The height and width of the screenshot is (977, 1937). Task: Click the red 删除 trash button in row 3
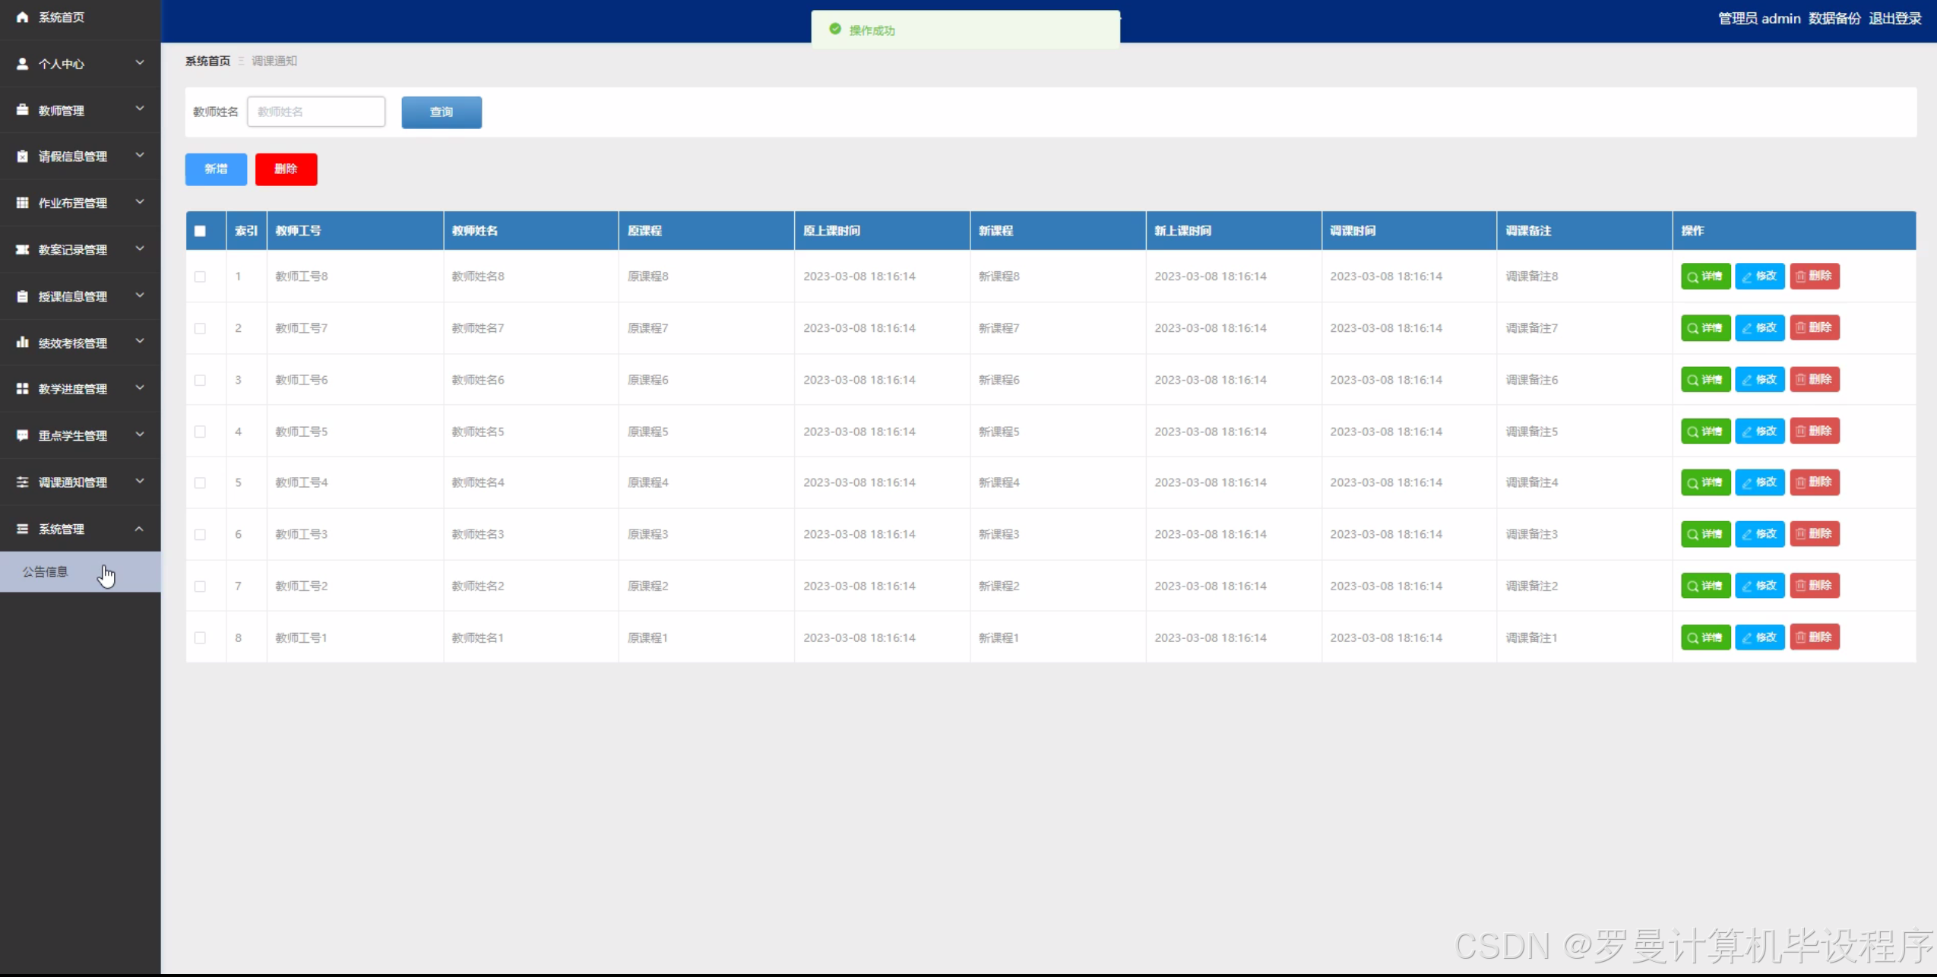tap(1814, 380)
